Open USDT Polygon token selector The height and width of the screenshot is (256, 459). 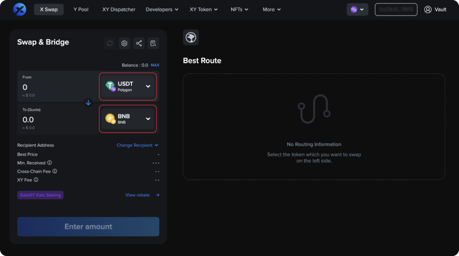[128, 86]
